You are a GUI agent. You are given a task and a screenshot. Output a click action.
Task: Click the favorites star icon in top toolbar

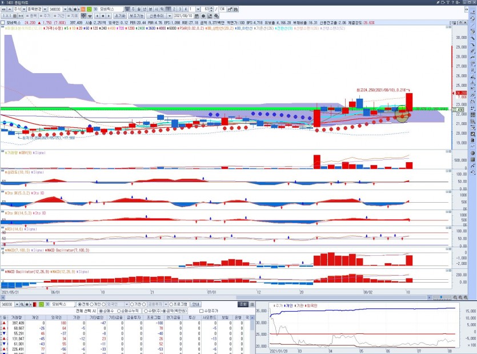[76, 10]
